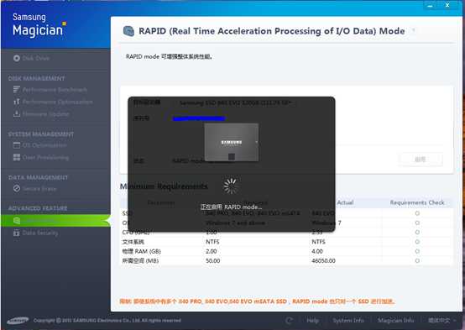
Task: Click the Samsung Magician logo
Action: pos(39,25)
